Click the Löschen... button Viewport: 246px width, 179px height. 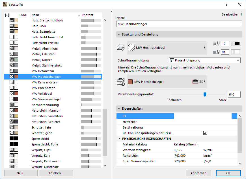[x=56, y=173]
